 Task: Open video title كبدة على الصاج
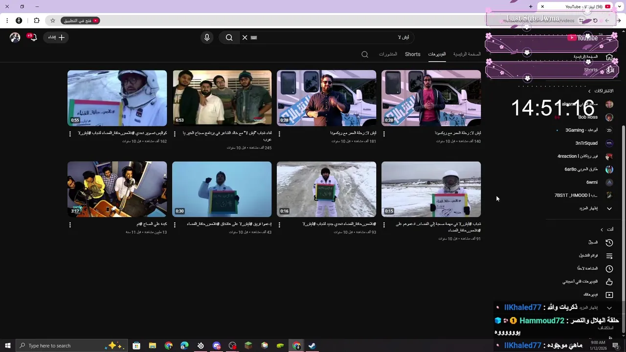[152, 224]
